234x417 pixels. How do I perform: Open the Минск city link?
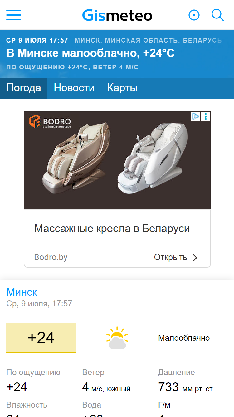[22, 292]
